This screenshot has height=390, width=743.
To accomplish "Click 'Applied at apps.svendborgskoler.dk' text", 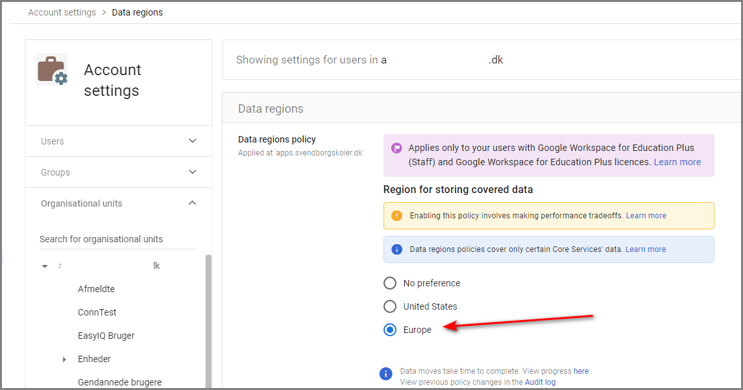I will pos(301,153).
